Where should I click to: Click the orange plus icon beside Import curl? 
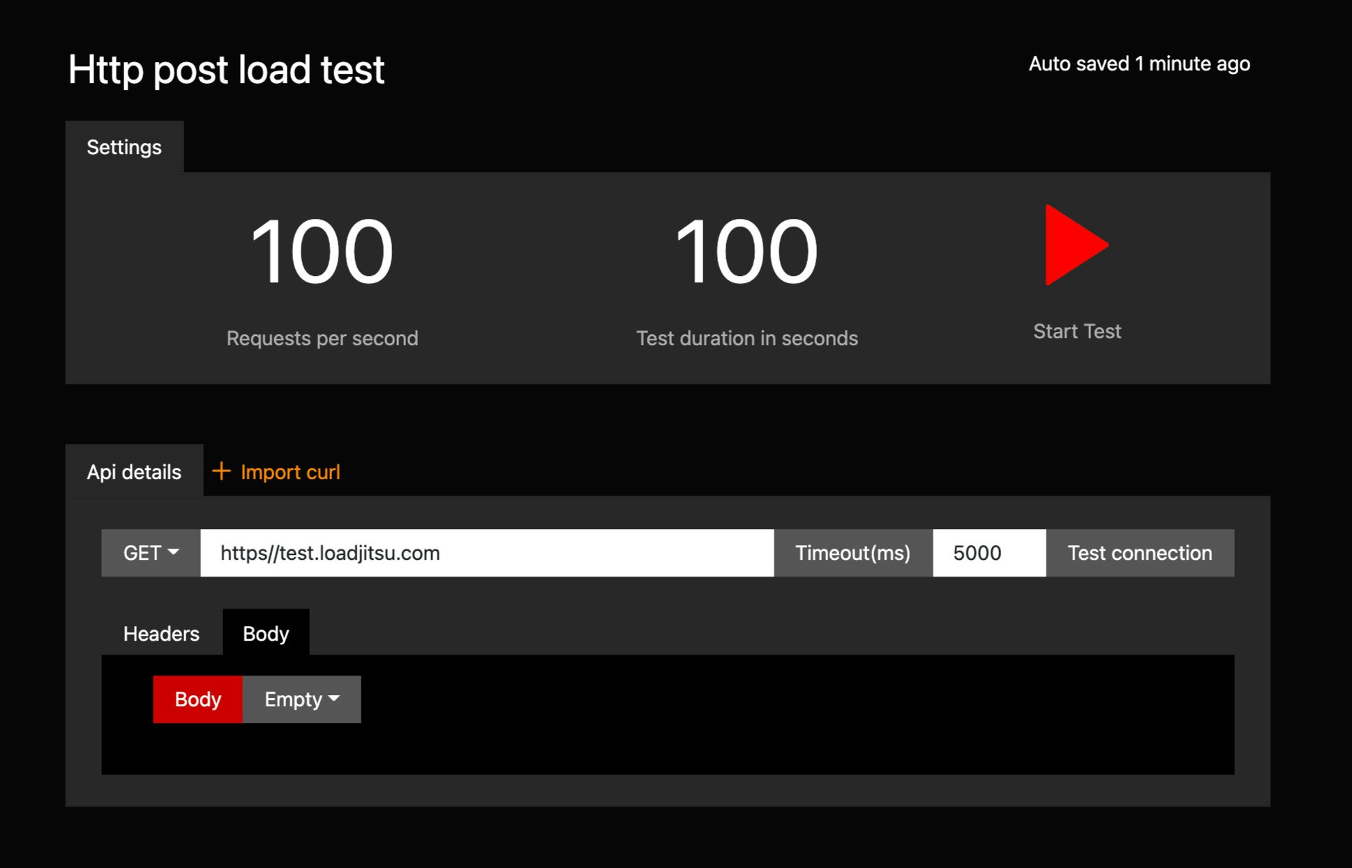coord(221,471)
